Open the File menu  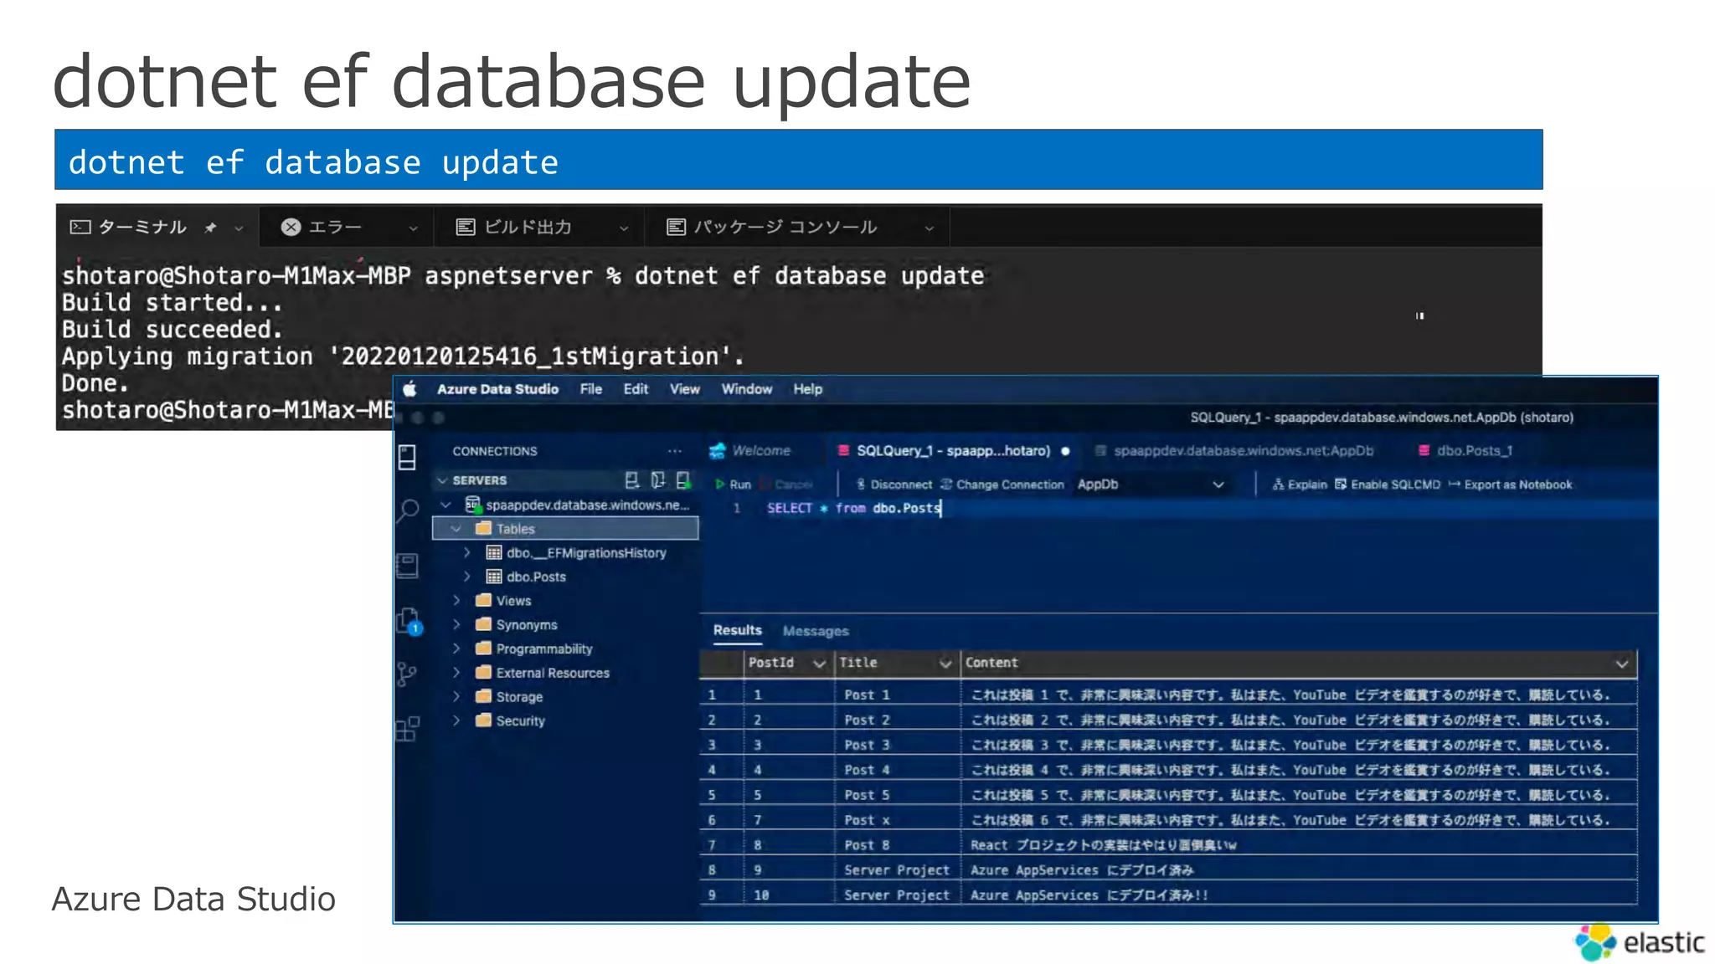pyautogui.click(x=591, y=389)
